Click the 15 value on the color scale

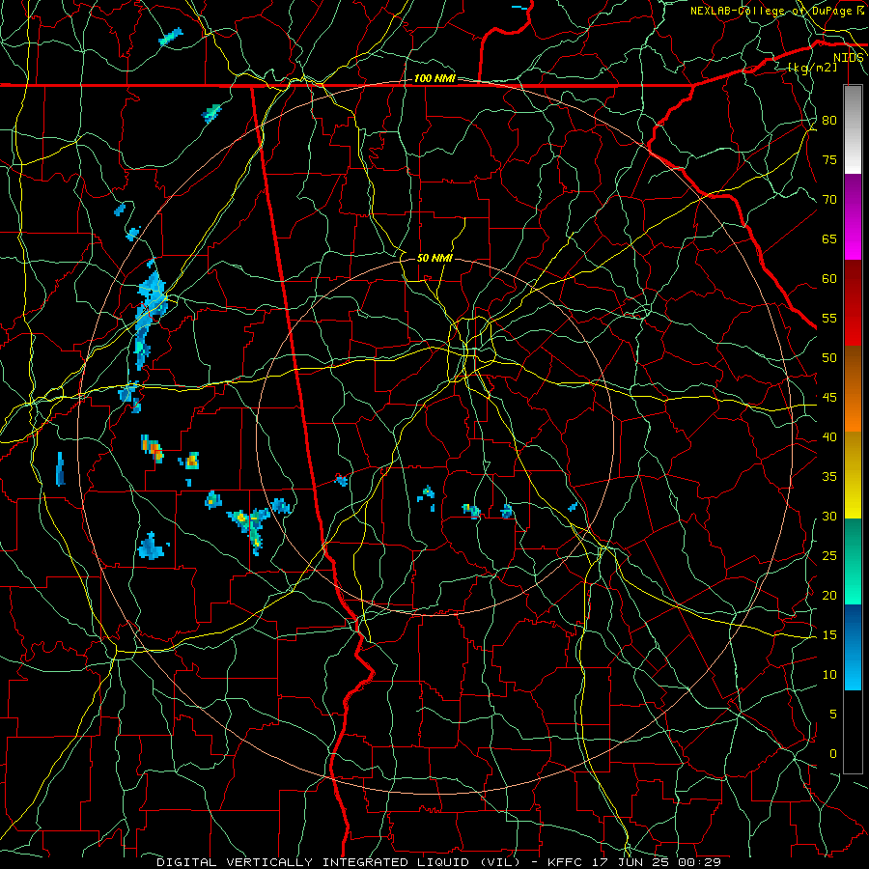(x=829, y=635)
